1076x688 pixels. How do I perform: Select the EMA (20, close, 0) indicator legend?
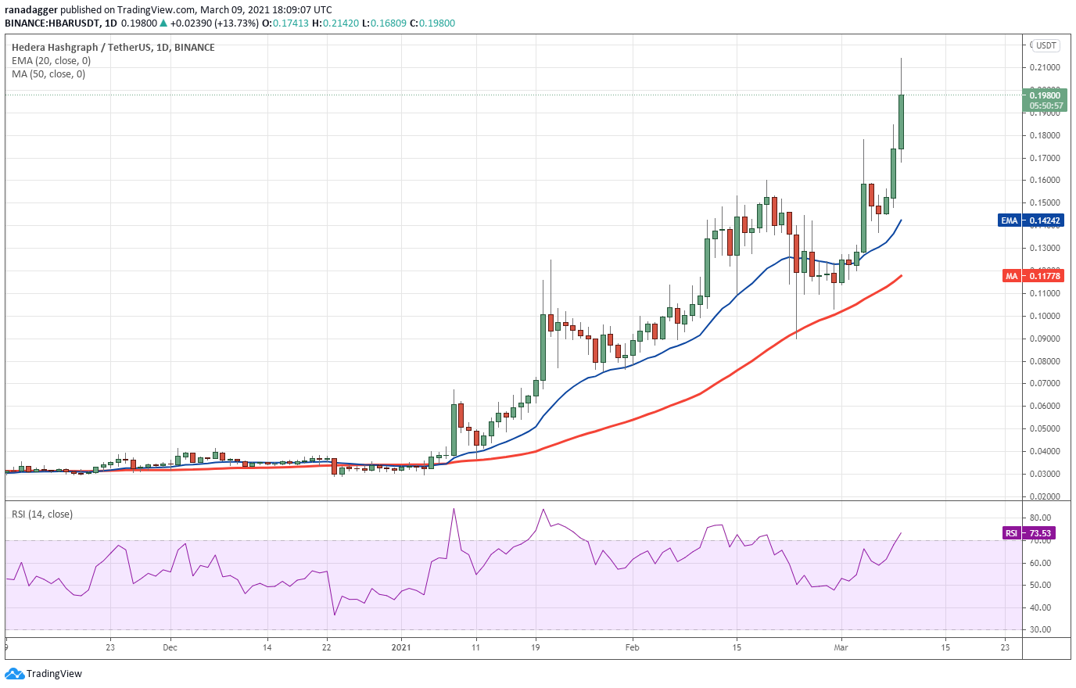tap(51, 61)
